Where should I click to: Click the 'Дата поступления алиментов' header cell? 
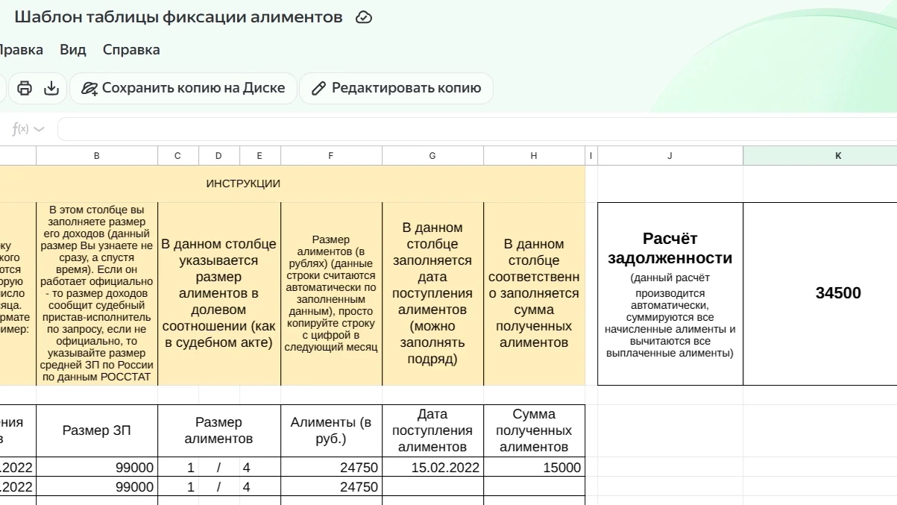pos(433,430)
